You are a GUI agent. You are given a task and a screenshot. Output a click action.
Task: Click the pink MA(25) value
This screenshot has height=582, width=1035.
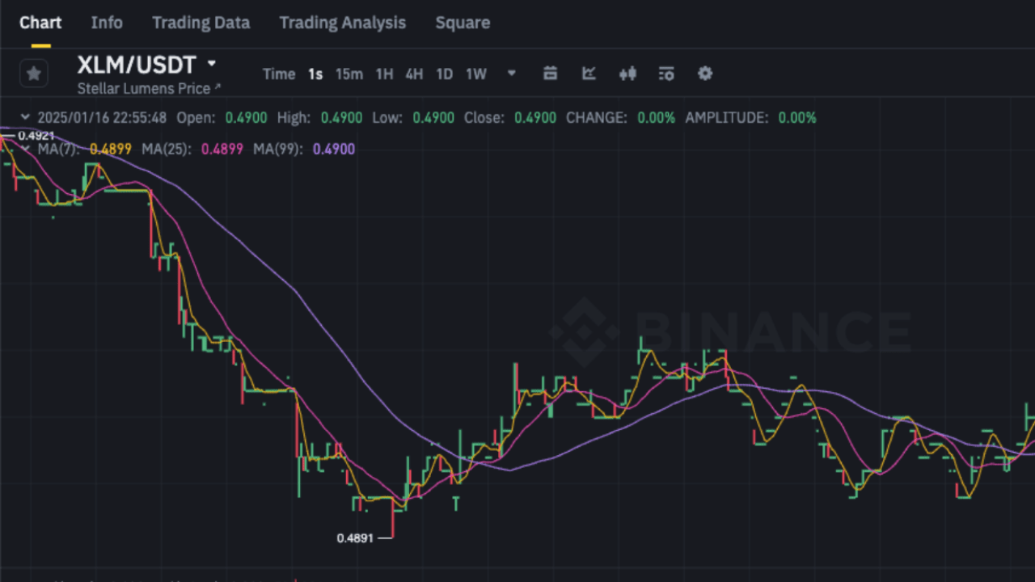[223, 150]
